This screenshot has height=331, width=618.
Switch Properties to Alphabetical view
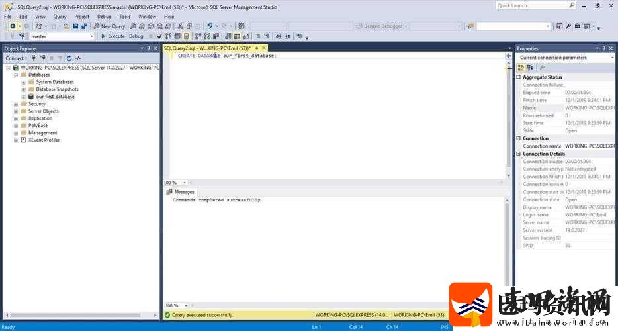click(x=531, y=68)
